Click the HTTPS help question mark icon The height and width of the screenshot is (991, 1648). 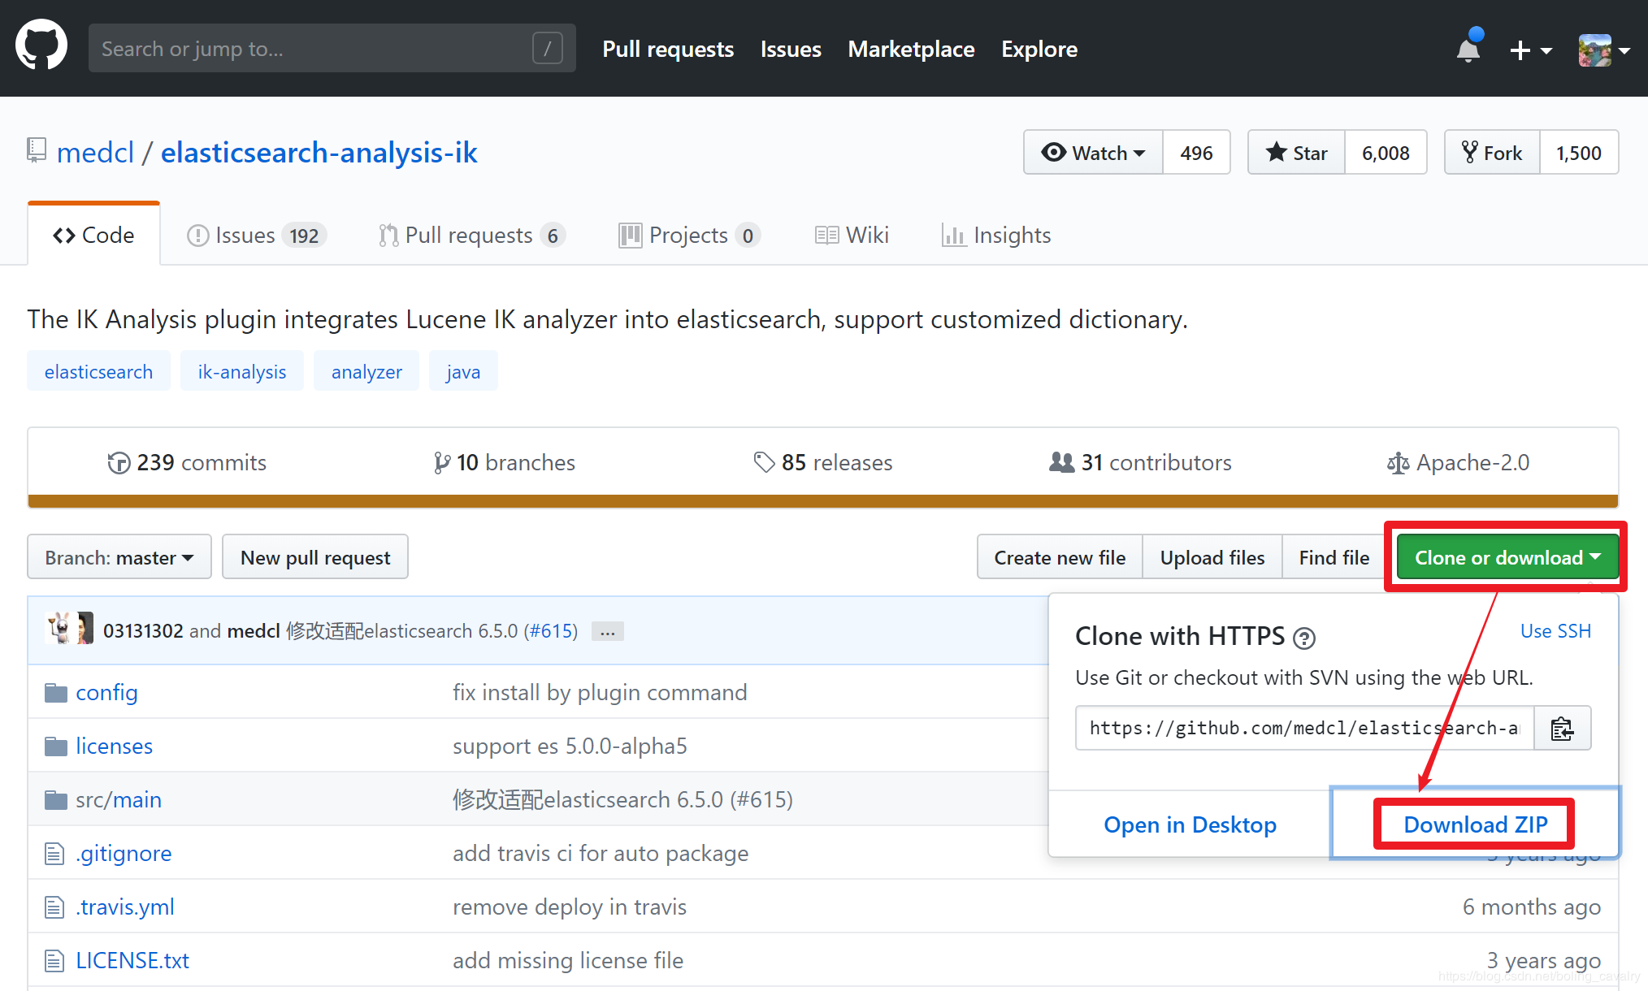(1304, 638)
